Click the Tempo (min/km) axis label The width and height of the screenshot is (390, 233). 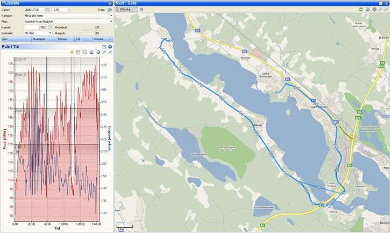coord(109,139)
